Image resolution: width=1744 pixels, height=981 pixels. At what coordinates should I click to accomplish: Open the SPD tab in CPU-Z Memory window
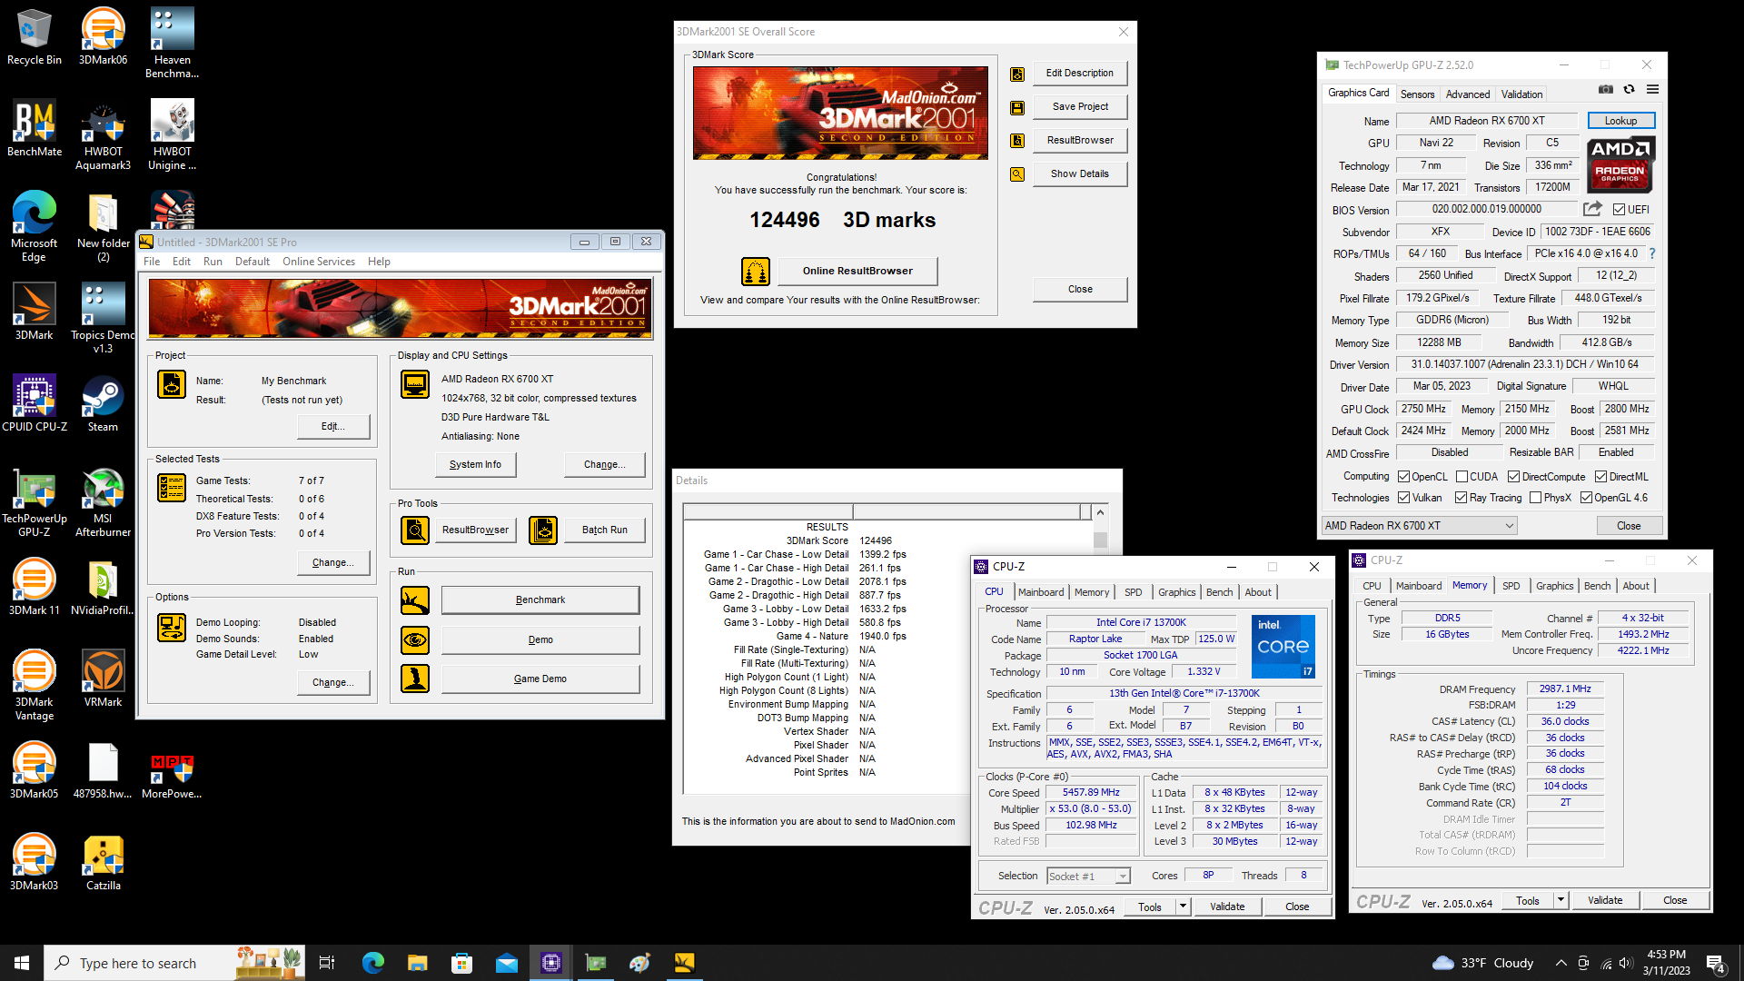click(x=1511, y=586)
